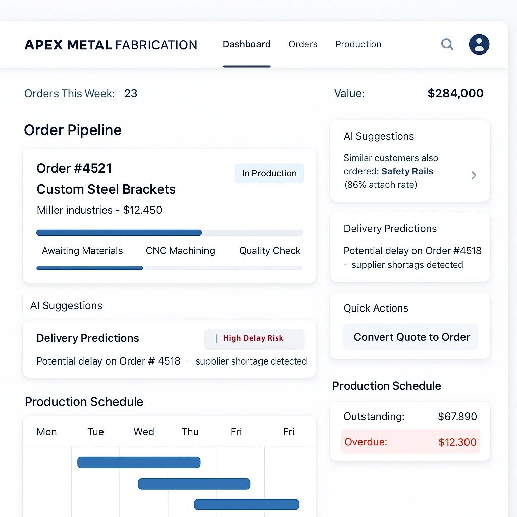Switch to the Dashboard tab
The width and height of the screenshot is (517, 517).
[x=246, y=44]
